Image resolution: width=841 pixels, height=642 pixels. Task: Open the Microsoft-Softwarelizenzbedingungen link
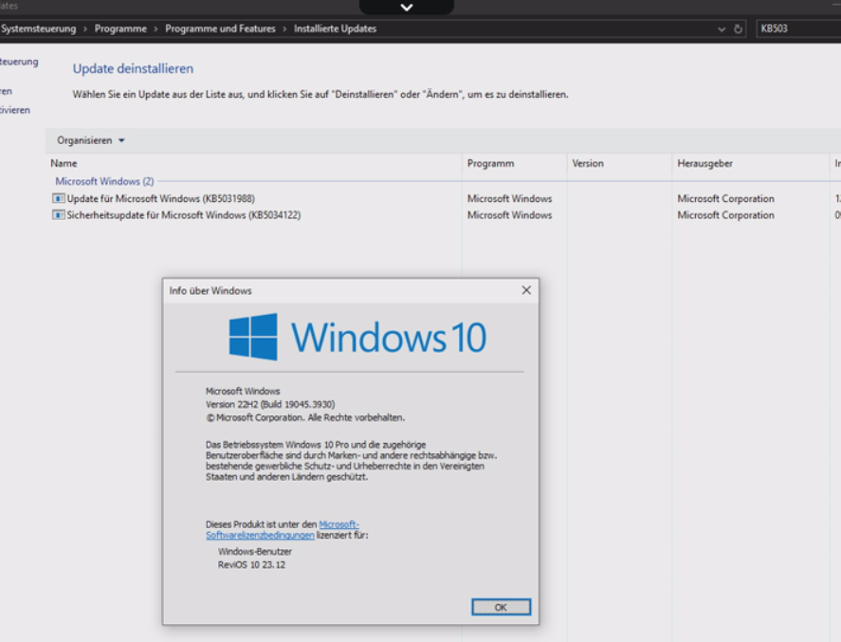click(x=283, y=530)
